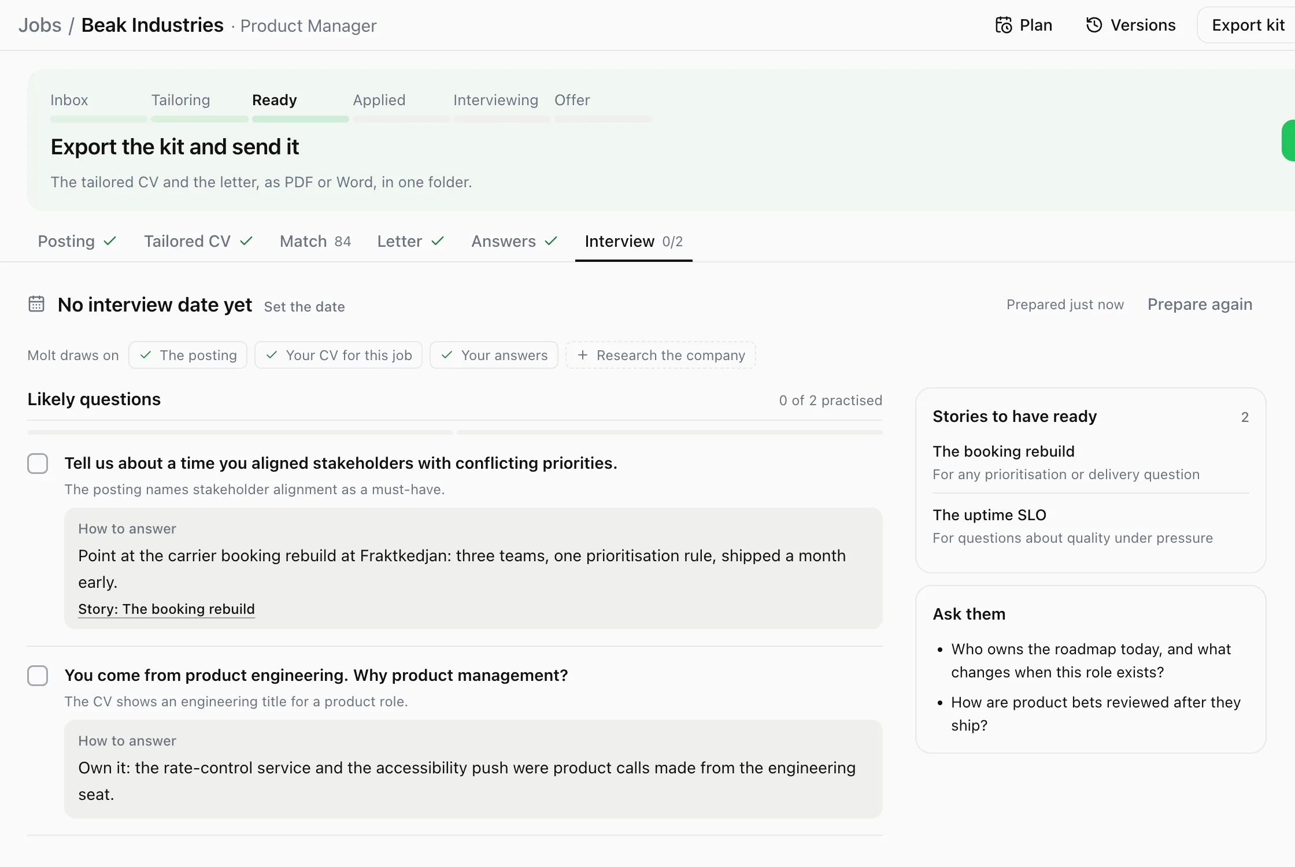The image size is (1295, 867).
Task: Click the checkmark in Your CV chip
Action: click(x=272, y=355)
